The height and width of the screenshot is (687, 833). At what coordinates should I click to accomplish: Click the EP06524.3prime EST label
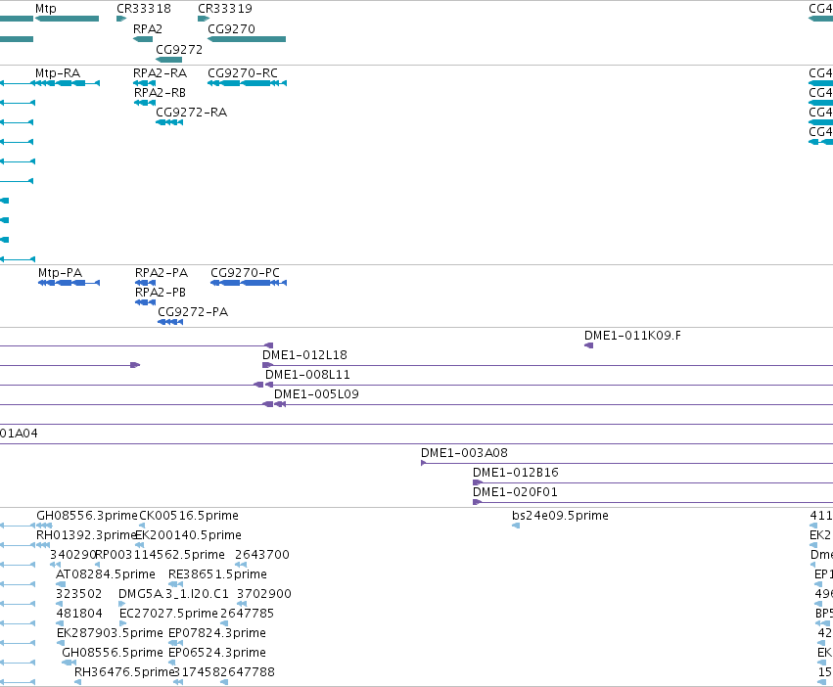tap(217, 654)
